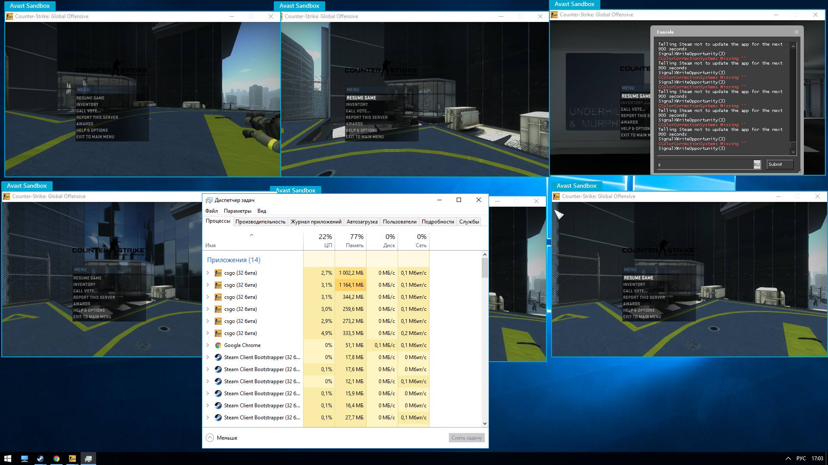Click the Windows Start button

[x=7, y=459]
